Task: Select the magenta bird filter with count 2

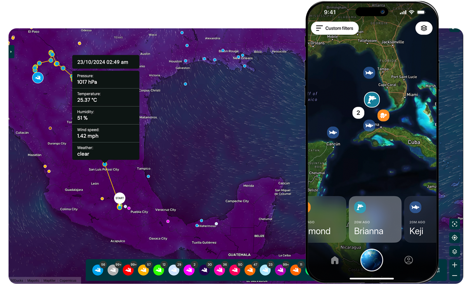Action: tap(189, 270)
